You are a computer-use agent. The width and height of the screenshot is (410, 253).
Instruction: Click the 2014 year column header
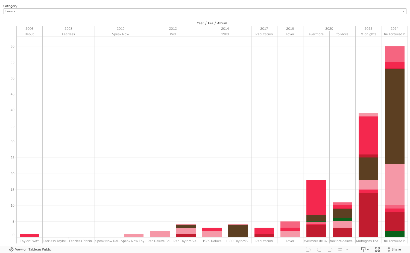click(225, 29)
